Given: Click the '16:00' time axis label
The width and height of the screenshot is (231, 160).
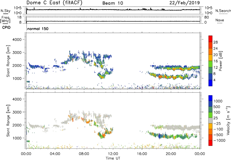Looking at the screenshot, I should tap(142, 154).
